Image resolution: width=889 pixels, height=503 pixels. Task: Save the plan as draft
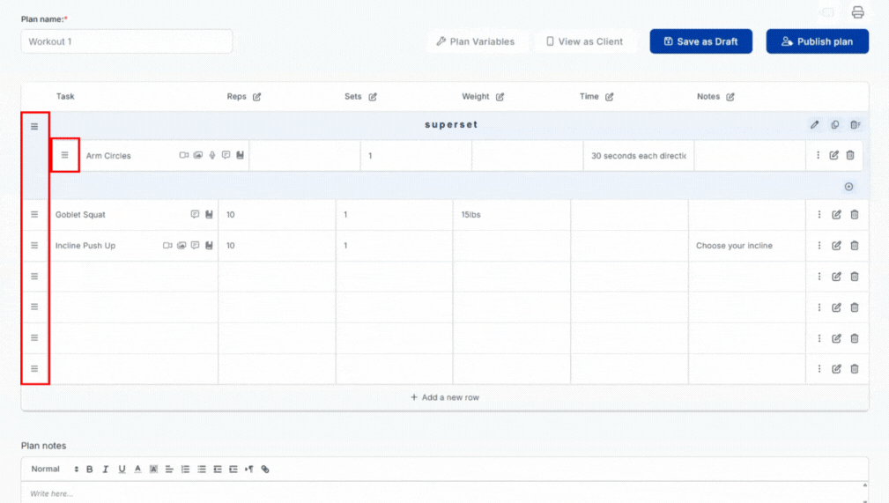coord(700,41)
